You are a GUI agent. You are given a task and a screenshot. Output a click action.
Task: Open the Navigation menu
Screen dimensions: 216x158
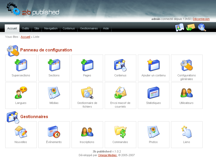coord(51,28)
